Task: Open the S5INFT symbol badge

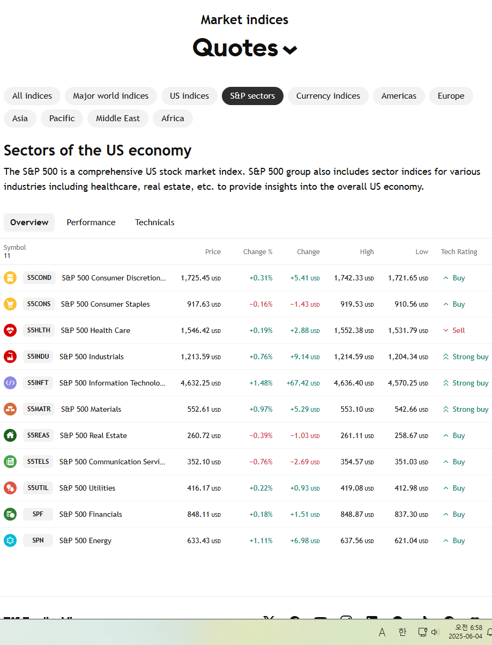Action: [38, 383]
